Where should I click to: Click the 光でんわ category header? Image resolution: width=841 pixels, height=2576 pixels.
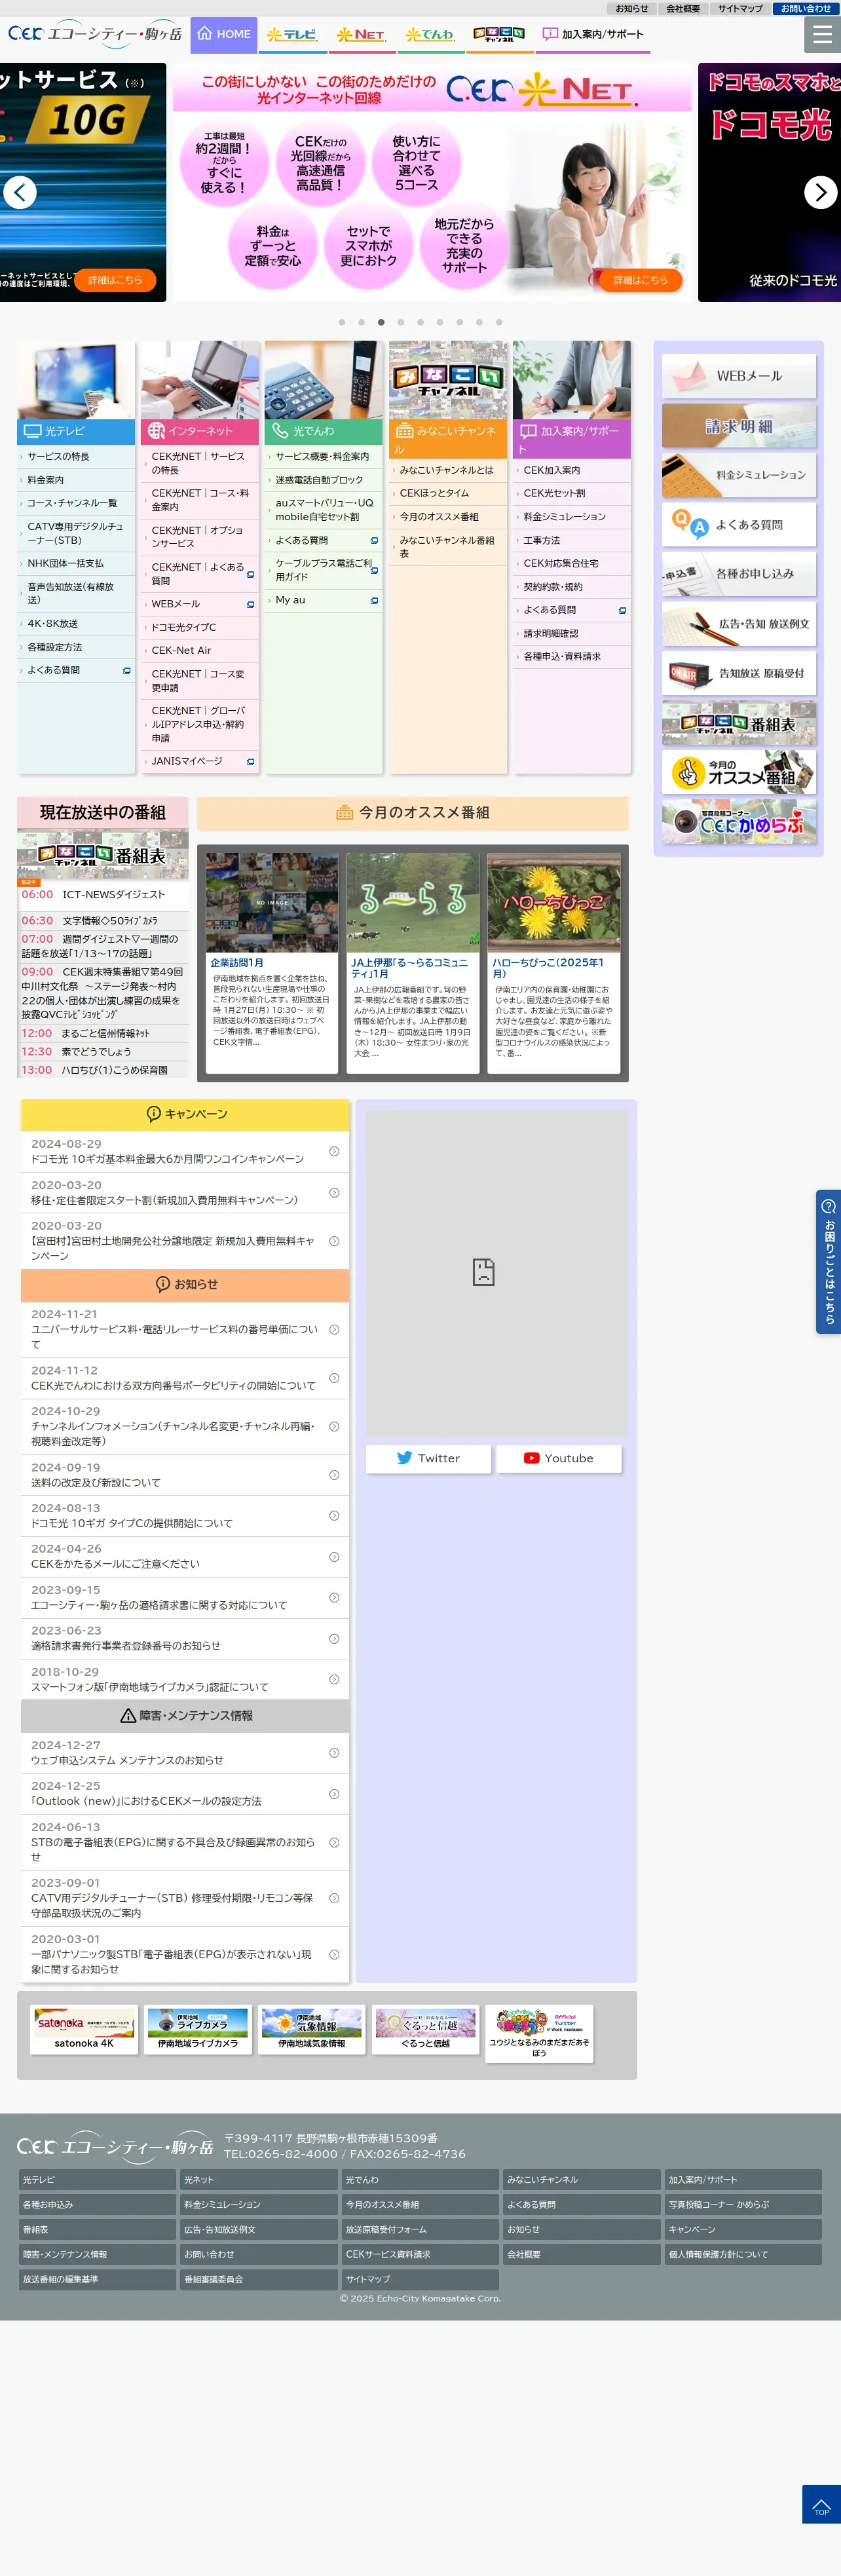tap(324, 431)
